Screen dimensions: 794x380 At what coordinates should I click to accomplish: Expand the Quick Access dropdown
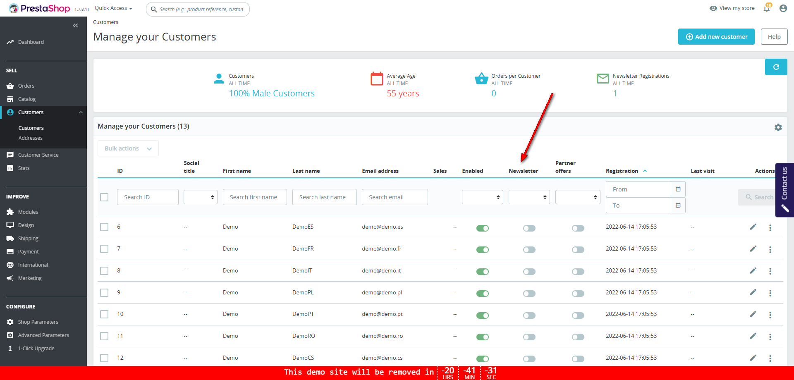[x=113, y=8]
